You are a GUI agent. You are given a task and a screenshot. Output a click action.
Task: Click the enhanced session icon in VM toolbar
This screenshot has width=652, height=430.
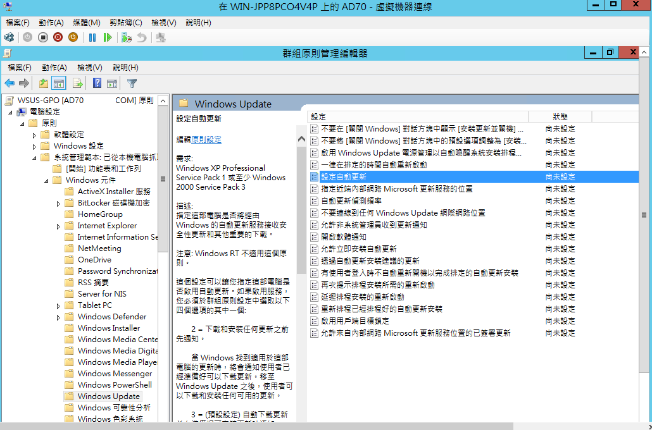click(161, 37)
